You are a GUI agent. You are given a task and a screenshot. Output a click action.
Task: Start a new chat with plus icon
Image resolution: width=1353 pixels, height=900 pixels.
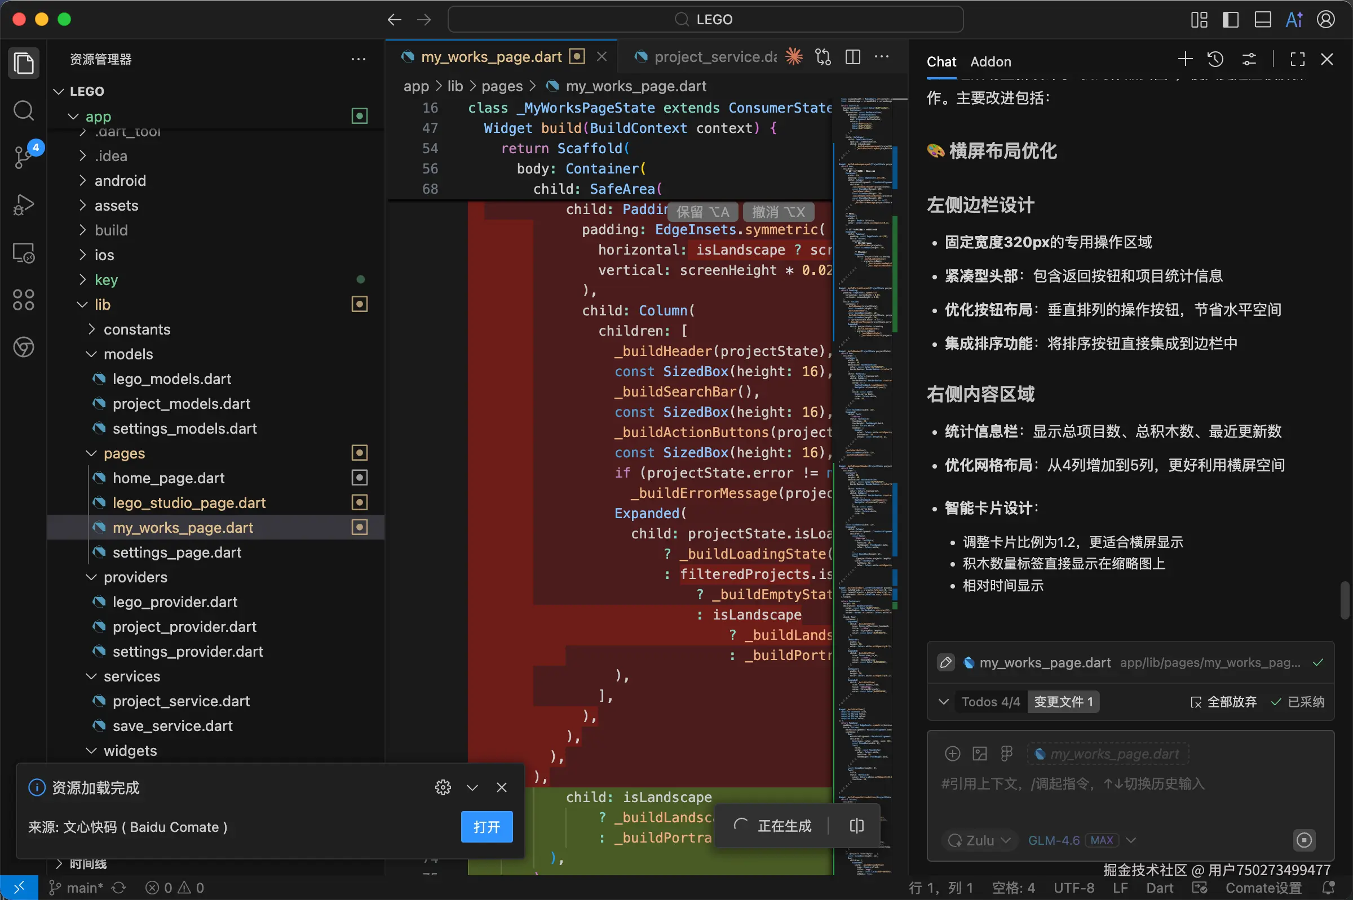1185,59
